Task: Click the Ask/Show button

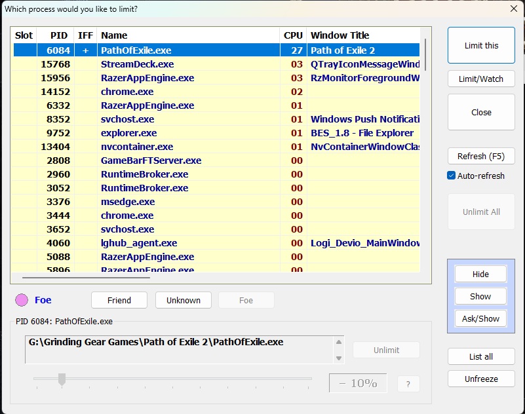Action: coord(480,318)
